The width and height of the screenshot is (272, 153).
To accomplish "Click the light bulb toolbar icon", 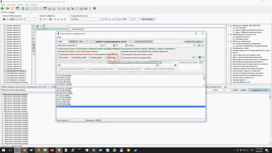I will [x=90, y=8].
